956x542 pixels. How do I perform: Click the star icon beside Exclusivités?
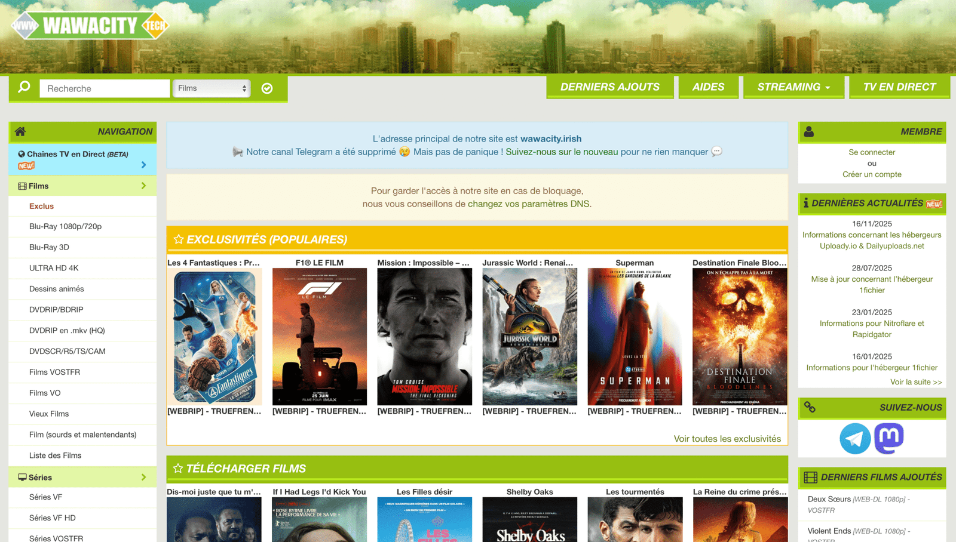(x=178, y=239)
